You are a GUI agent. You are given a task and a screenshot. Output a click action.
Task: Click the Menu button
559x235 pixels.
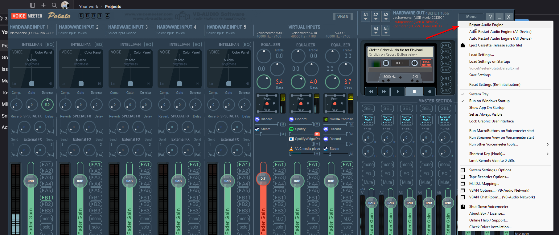(x=471, y=17)
